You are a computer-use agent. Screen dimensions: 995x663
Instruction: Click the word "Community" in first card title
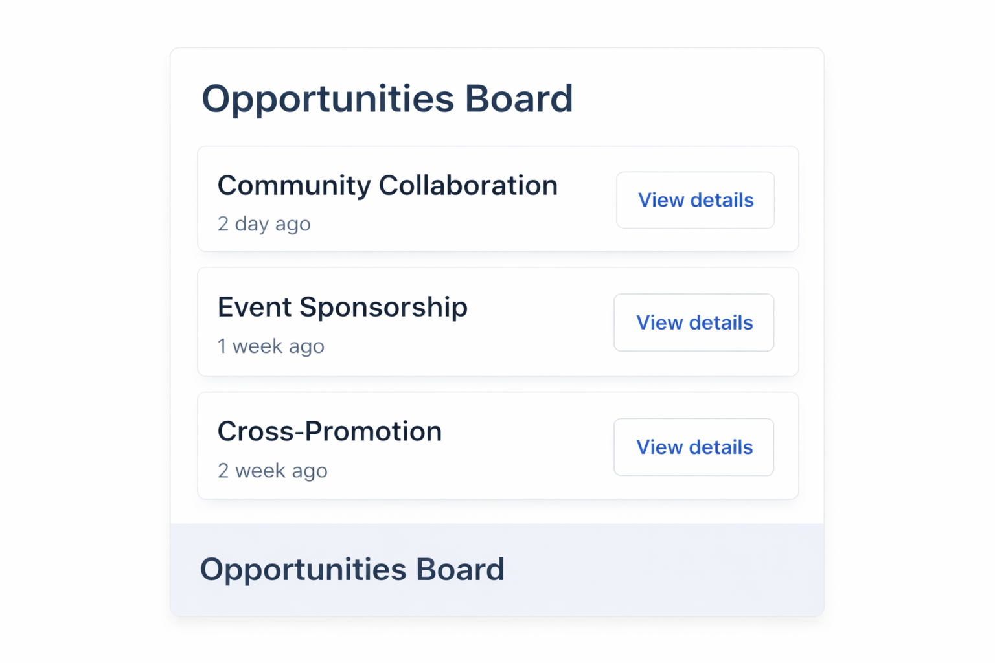(x=293, y=186)
